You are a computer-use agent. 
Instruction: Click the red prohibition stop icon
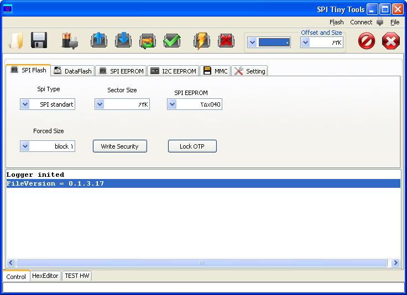tap(367, 41)
